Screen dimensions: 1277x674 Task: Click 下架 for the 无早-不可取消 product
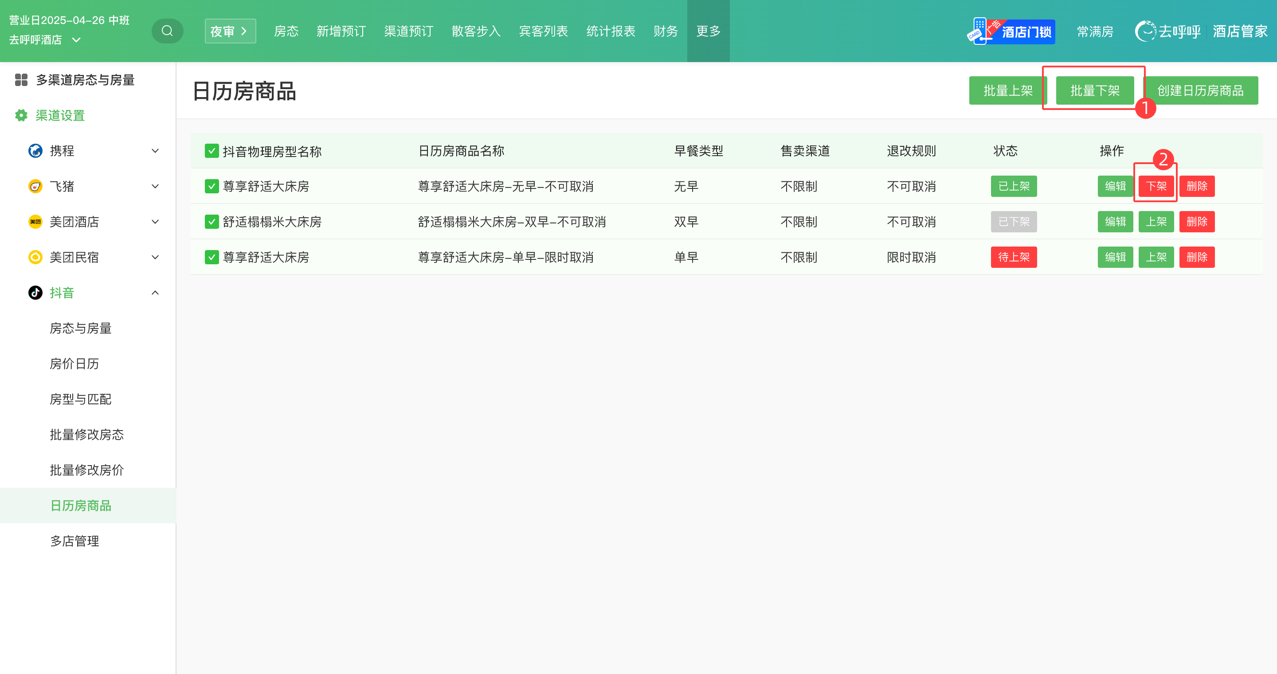coord(1156,186)
